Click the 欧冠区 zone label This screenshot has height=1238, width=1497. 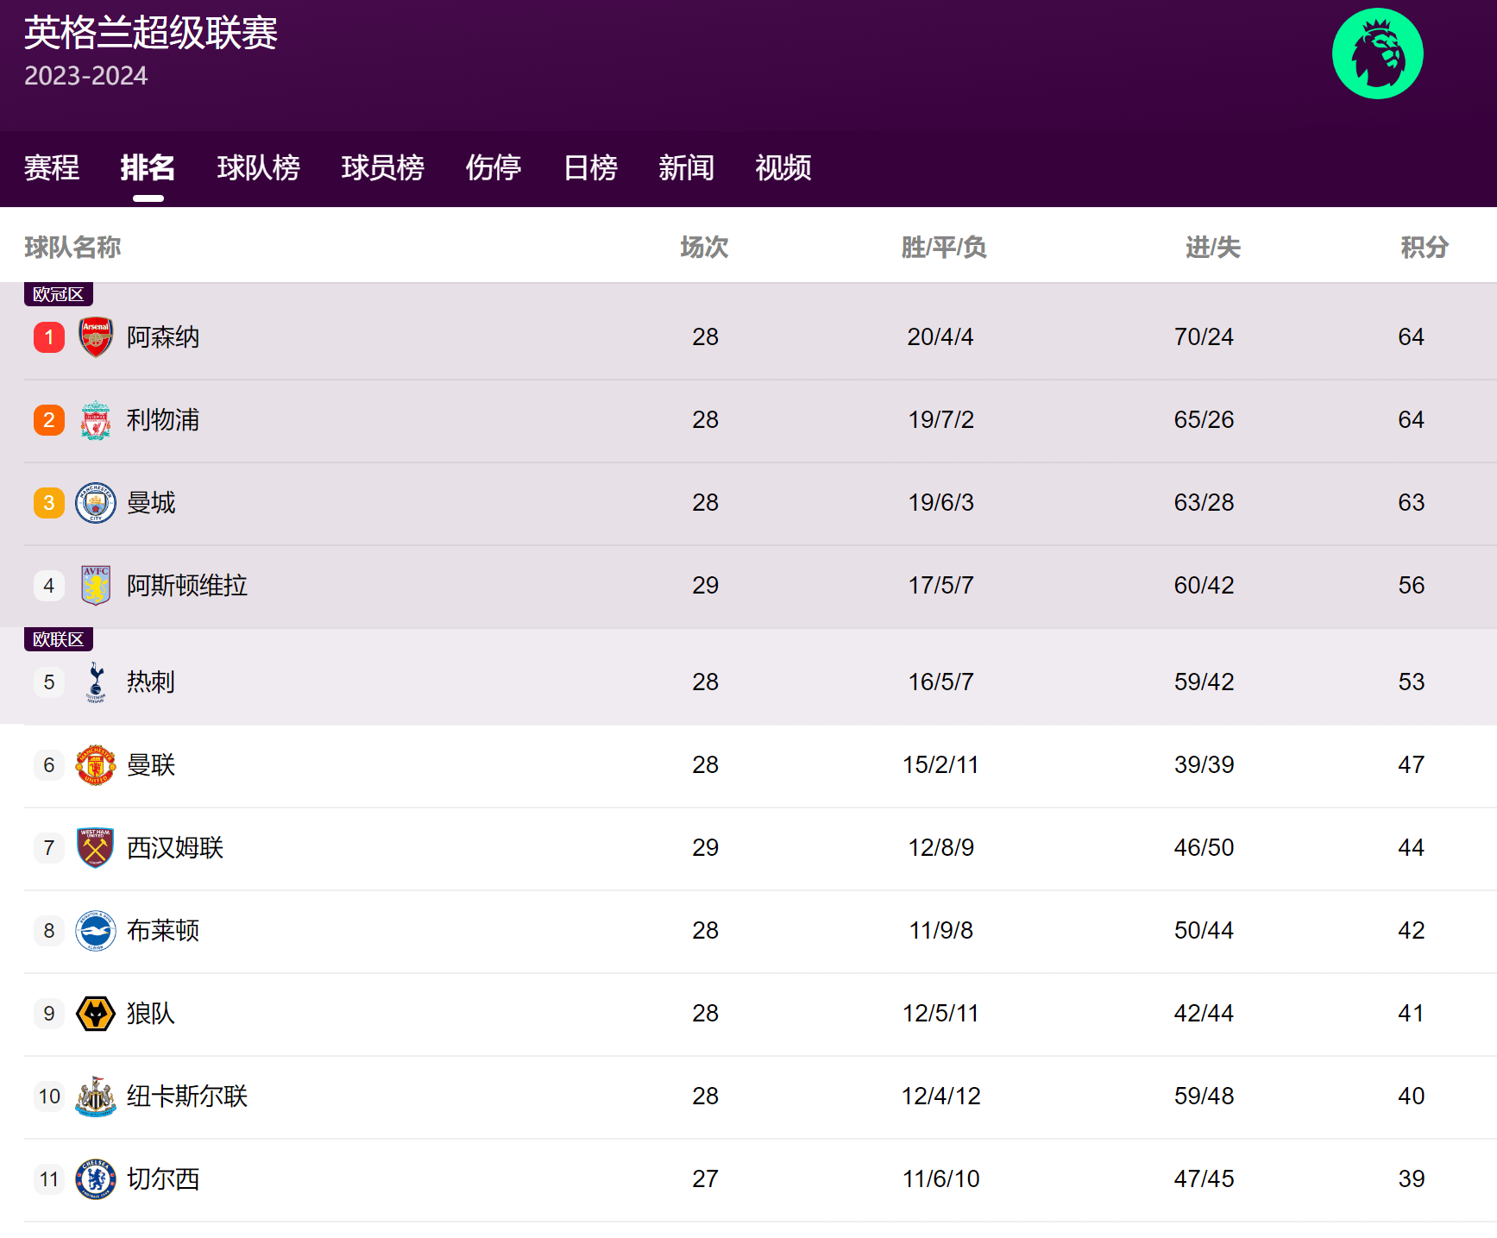58,294
